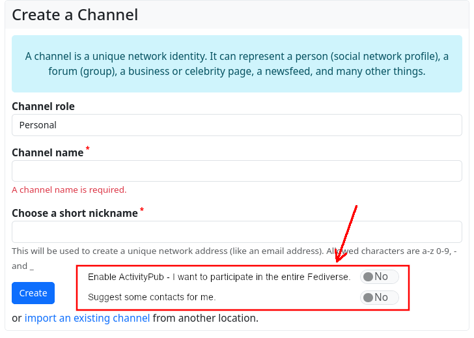Click the Channel name label
474x338 pixels.
[48, 152]
